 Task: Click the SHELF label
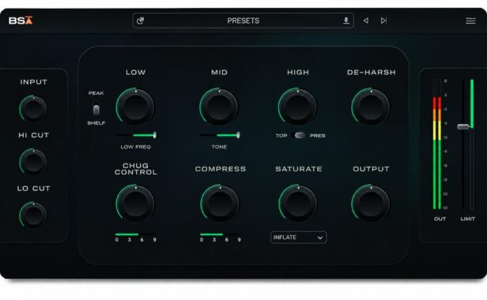coord(96,123)
